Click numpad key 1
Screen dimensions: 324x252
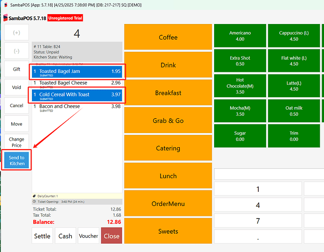point(258,189)
